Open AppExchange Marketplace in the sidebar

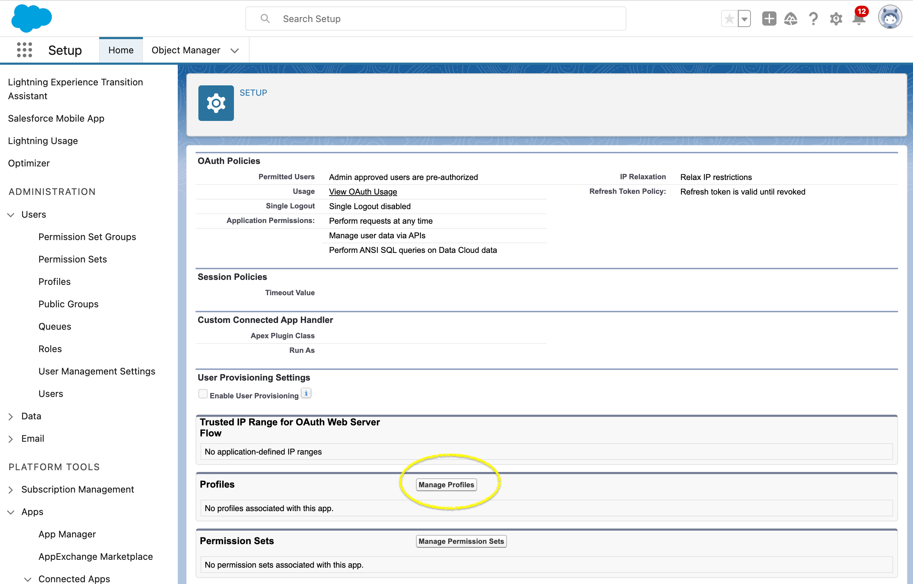[x=96, y=557]
